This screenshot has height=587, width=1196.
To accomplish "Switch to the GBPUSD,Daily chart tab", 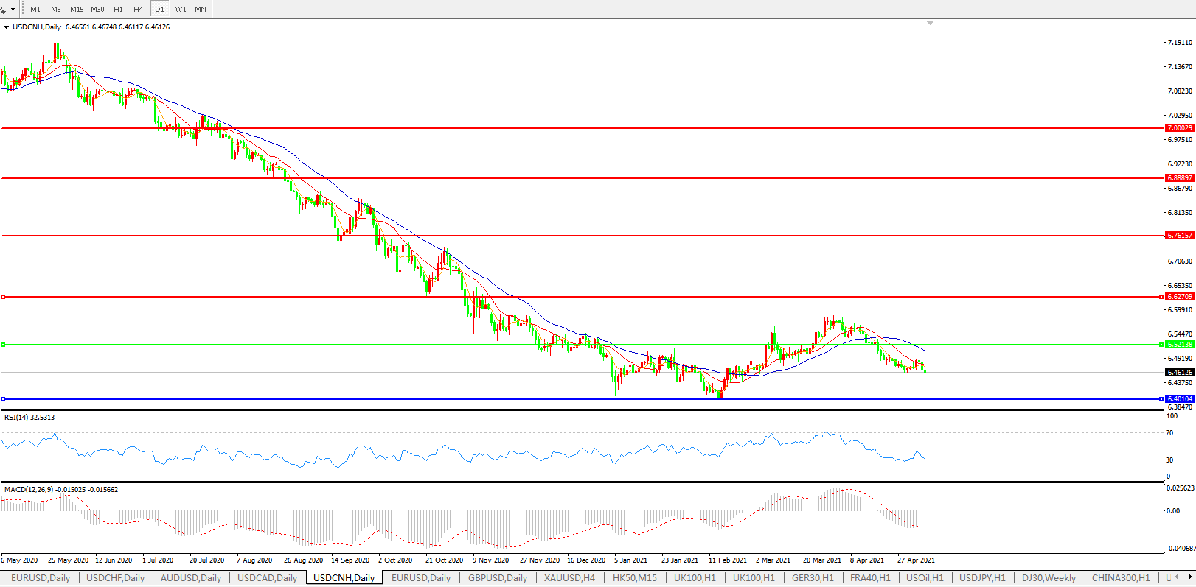I will tap(498, 578).
